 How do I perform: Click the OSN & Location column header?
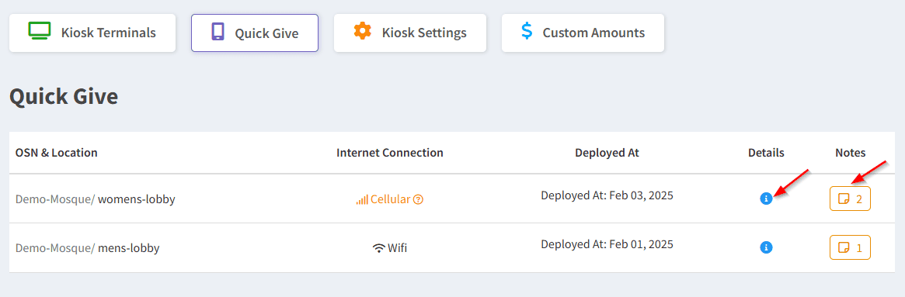pos(57,153)
